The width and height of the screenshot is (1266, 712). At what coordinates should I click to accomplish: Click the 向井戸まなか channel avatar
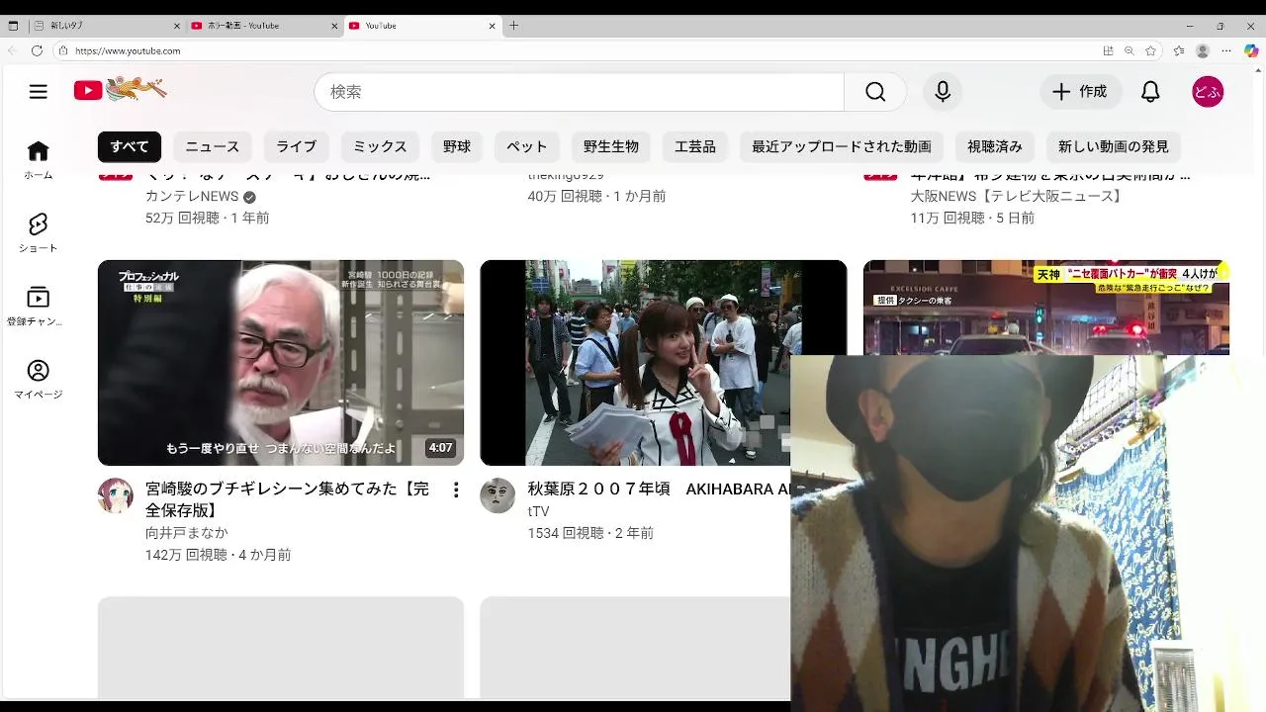tap(116, 495)
